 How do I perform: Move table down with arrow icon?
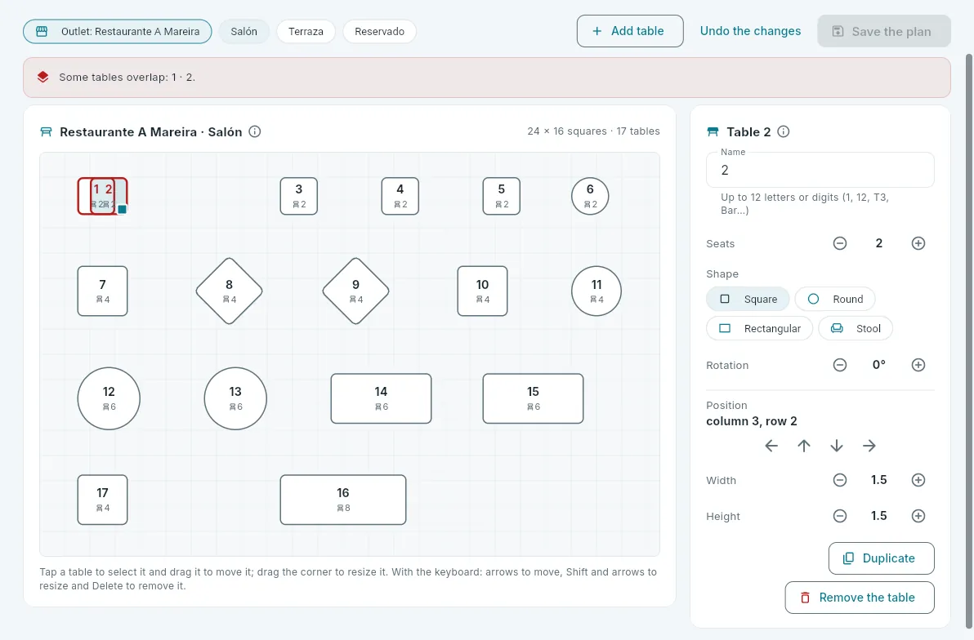pyautogui.click(x=837, y=446)
